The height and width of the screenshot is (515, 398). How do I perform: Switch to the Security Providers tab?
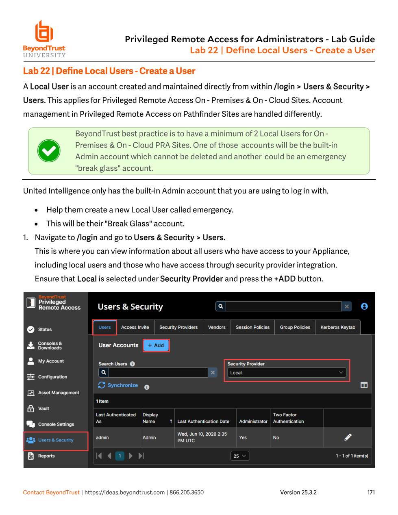pos(178,327)
